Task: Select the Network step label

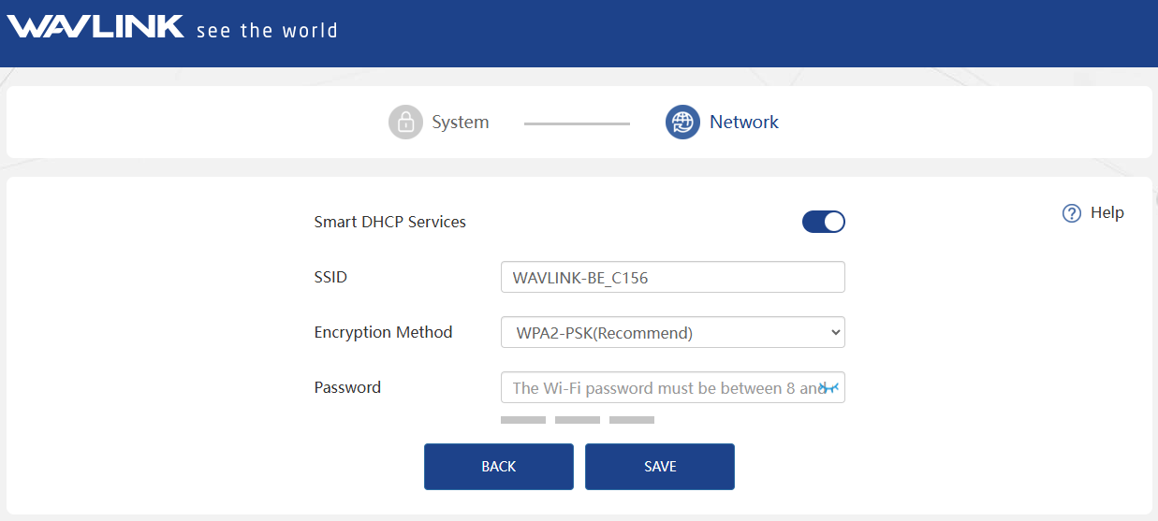Action: point(743,122)
